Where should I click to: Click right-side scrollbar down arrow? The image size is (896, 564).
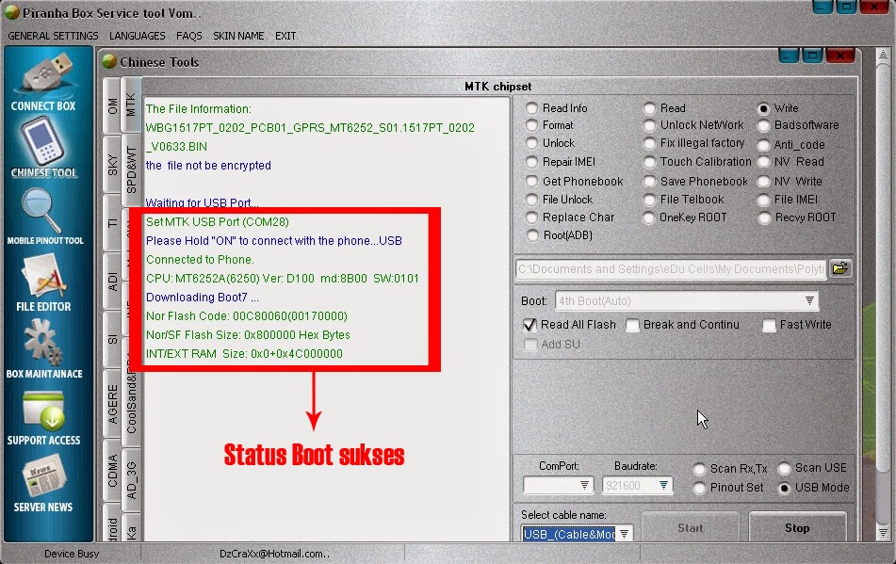click(x=883, y=533)
